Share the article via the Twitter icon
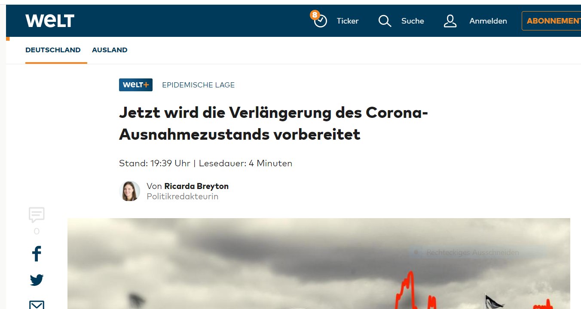The height and width of the screenshot is (309, 581). (x=37, y=279)
